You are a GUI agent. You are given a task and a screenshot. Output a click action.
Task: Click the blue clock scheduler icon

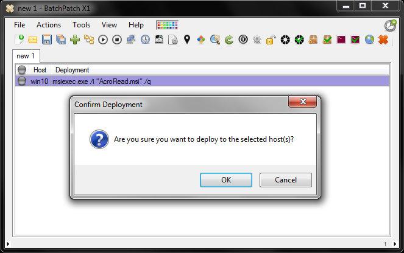145,40
